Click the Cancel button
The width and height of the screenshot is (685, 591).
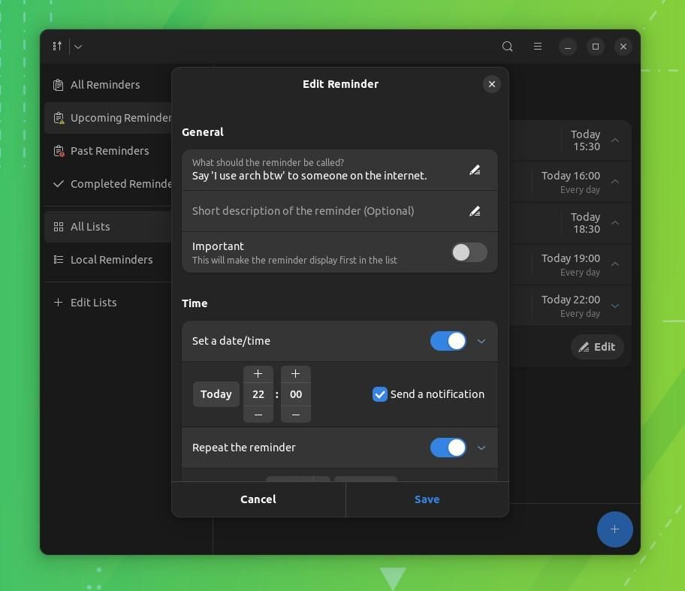click(258, 499)
